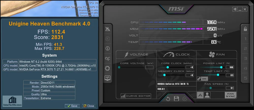254x110 pixels.
Task: Click the apply checkmark icon
Action: 184,99
